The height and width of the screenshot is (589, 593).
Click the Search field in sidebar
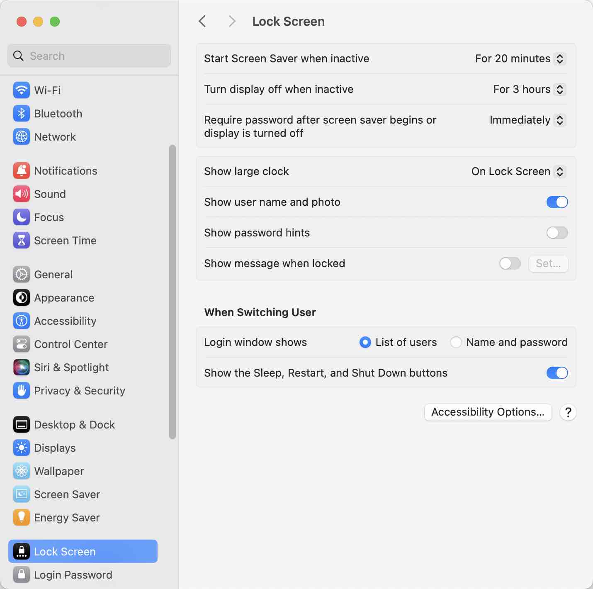click(x=89, y=56)
